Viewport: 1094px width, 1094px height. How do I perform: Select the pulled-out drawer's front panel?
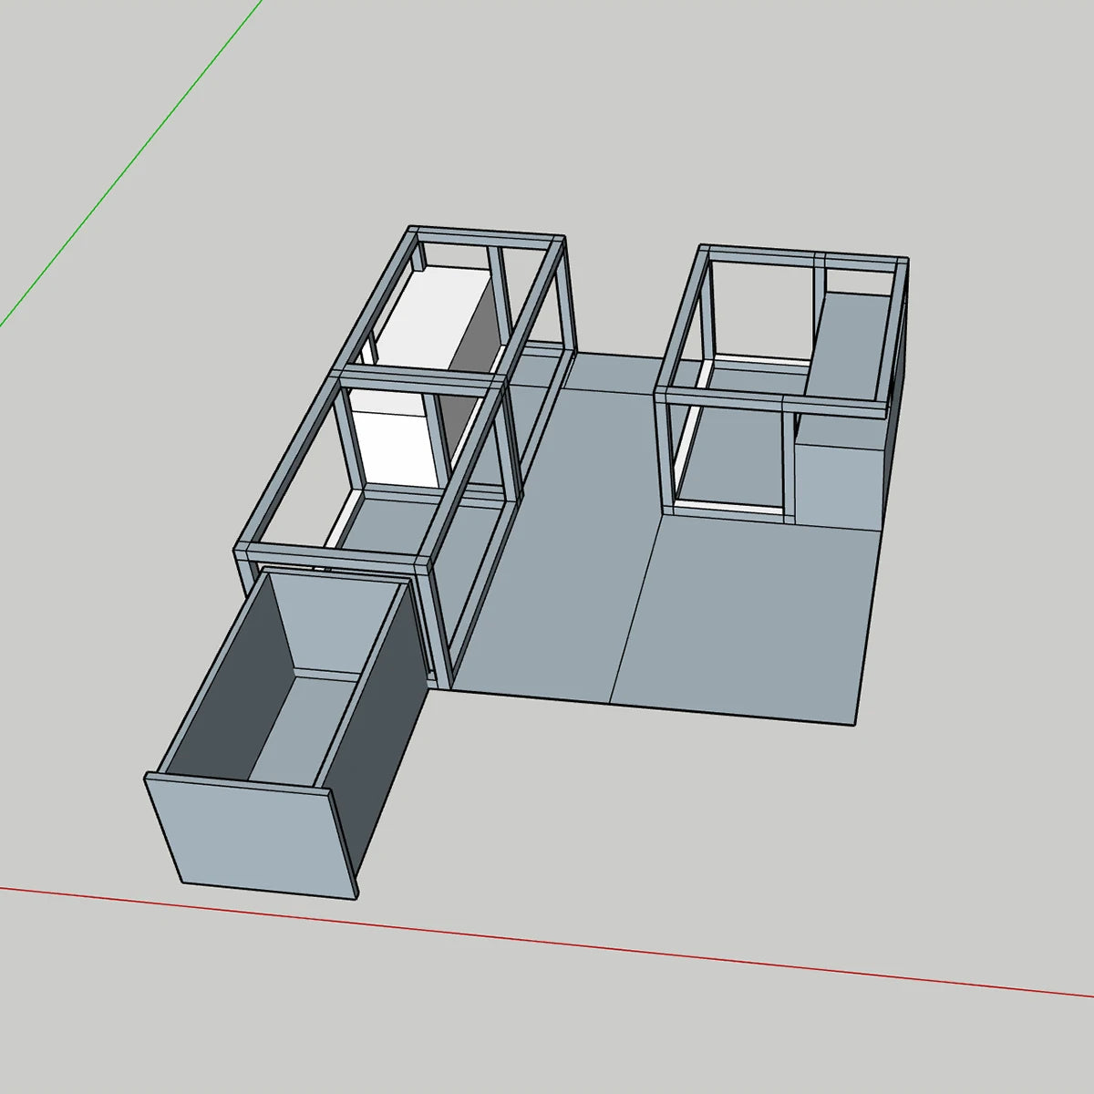[x=251, y=832]
